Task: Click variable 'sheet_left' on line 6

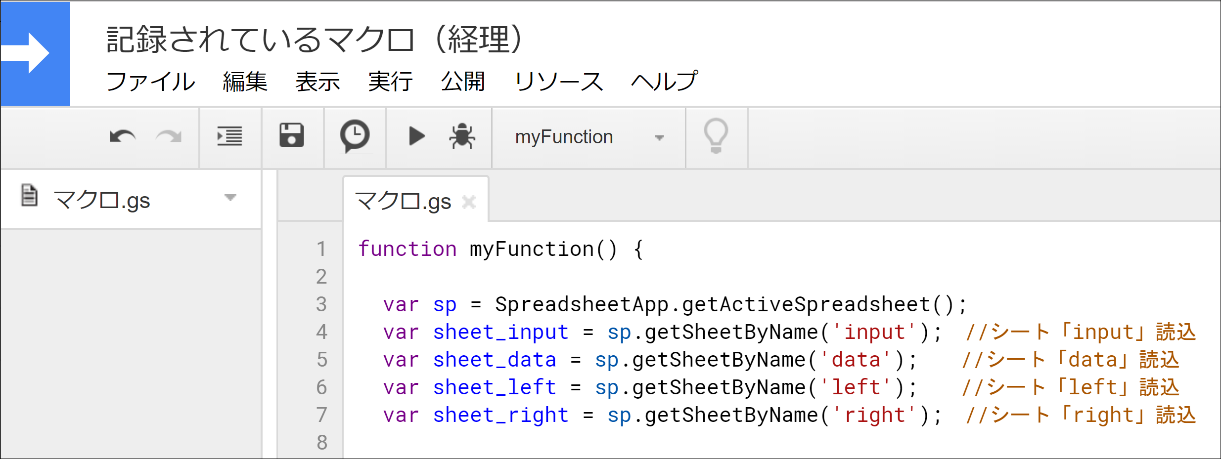Action: [x=495, y=387]
